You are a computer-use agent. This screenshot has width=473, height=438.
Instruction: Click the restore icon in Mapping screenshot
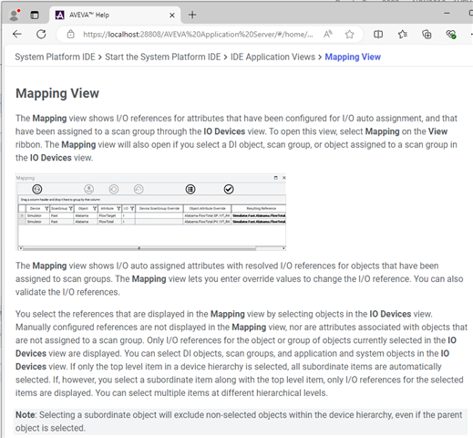(276, 178)
